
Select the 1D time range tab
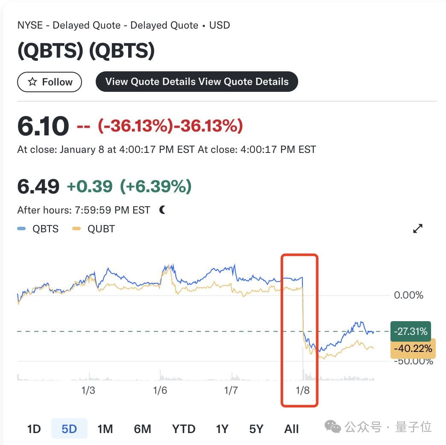tap(34, 429)
